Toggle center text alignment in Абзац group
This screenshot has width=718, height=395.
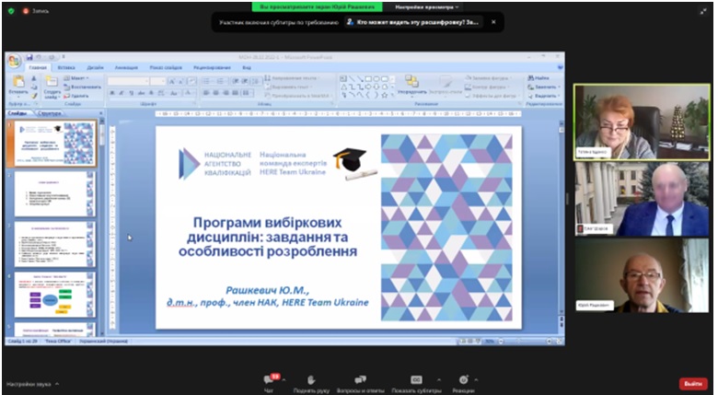click(x=215, y=93)
